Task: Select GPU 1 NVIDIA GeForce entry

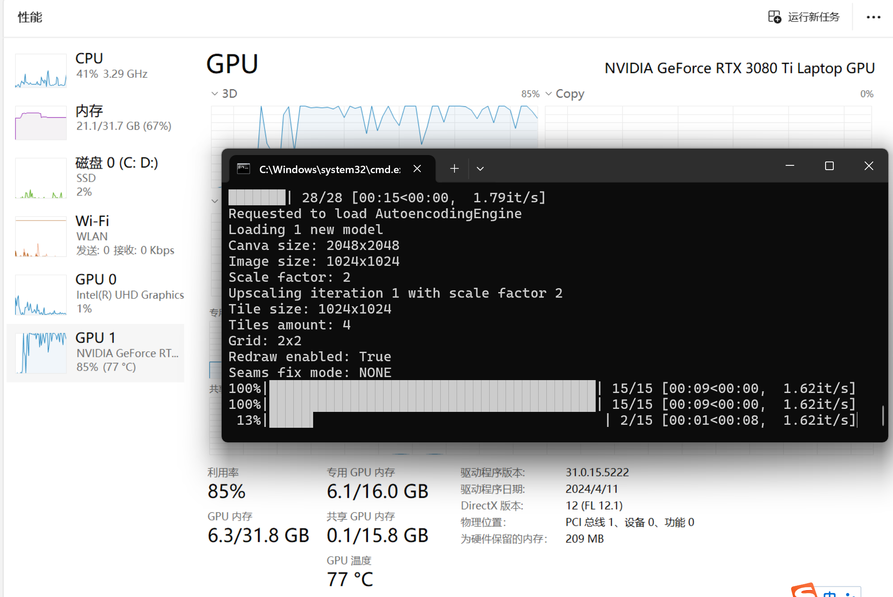Action: coord(95,352)
